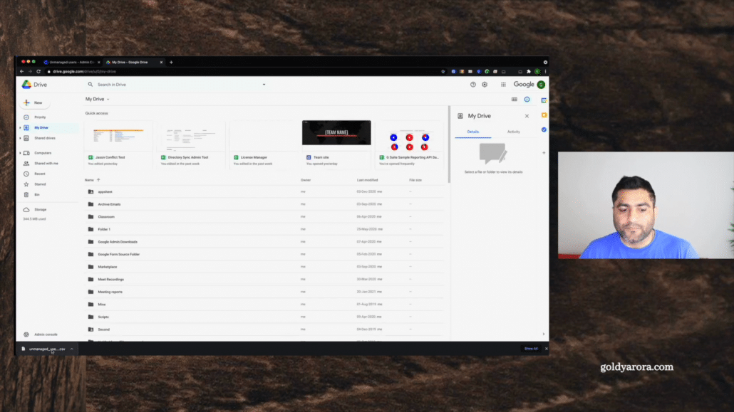Open the Bin
734x412 pixels.
click(36, 194)
